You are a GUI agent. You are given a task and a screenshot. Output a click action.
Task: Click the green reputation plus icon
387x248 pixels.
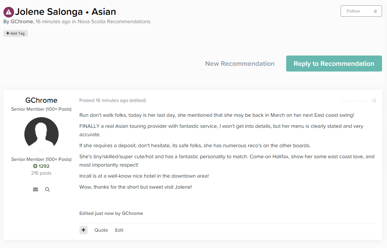35,166
